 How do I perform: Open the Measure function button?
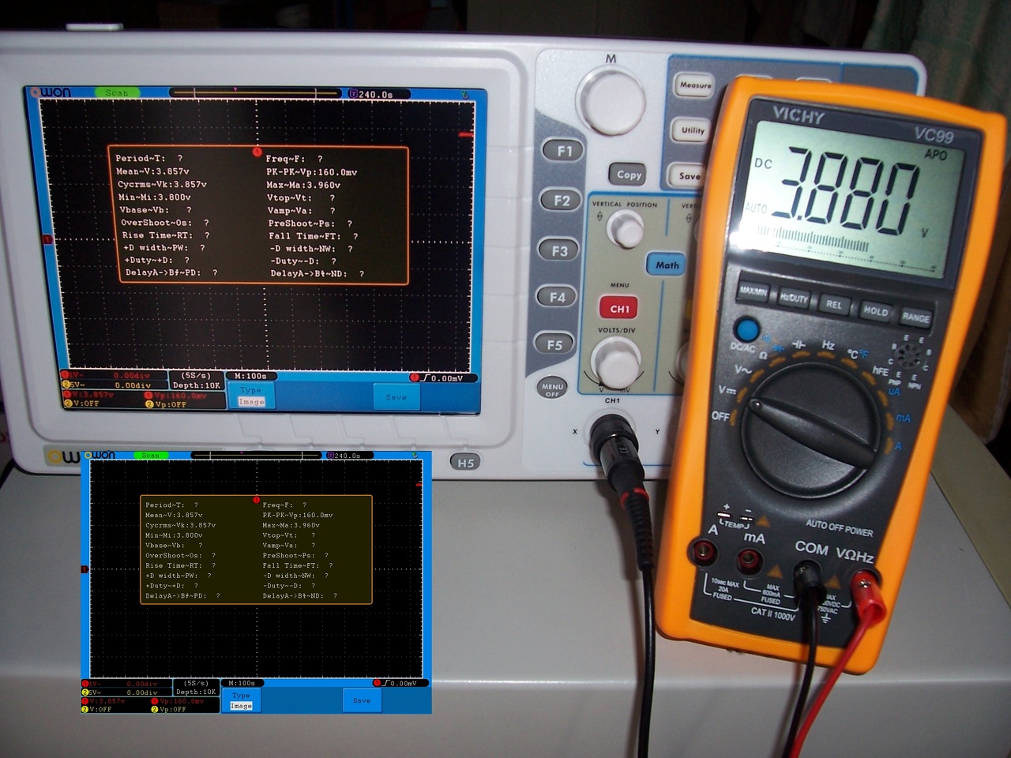(693, 84)
